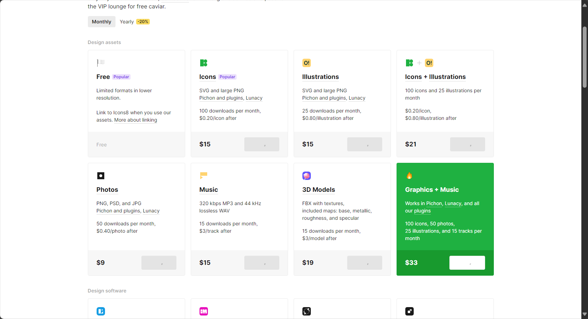The image size is (588, 319).
Task: Click the white flag icon on Free card
Action: click(x=100, y=63)
